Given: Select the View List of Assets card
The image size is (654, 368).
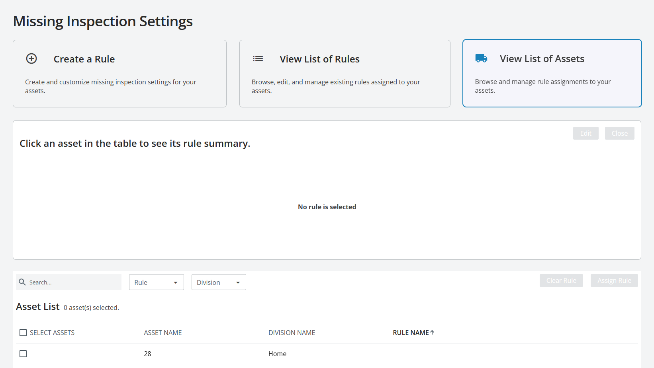Looking at the screenshot, I should pos(552,73).
